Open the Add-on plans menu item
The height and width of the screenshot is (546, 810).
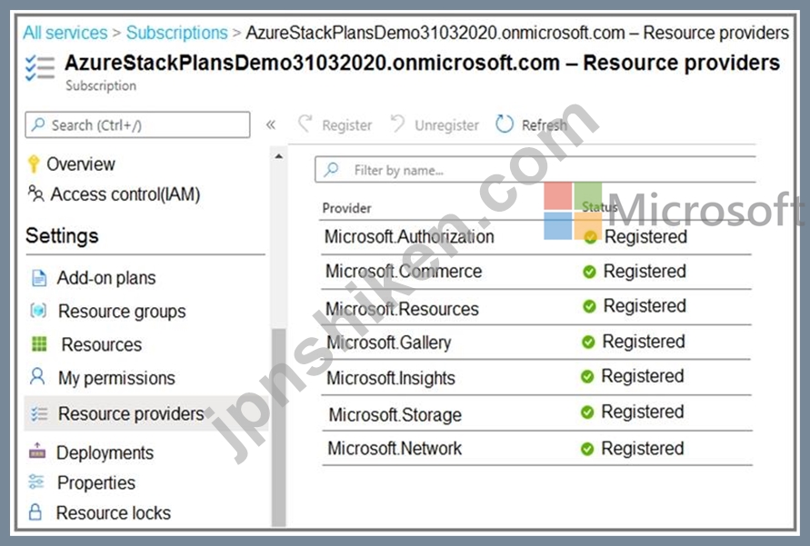(x=105, y=278)
